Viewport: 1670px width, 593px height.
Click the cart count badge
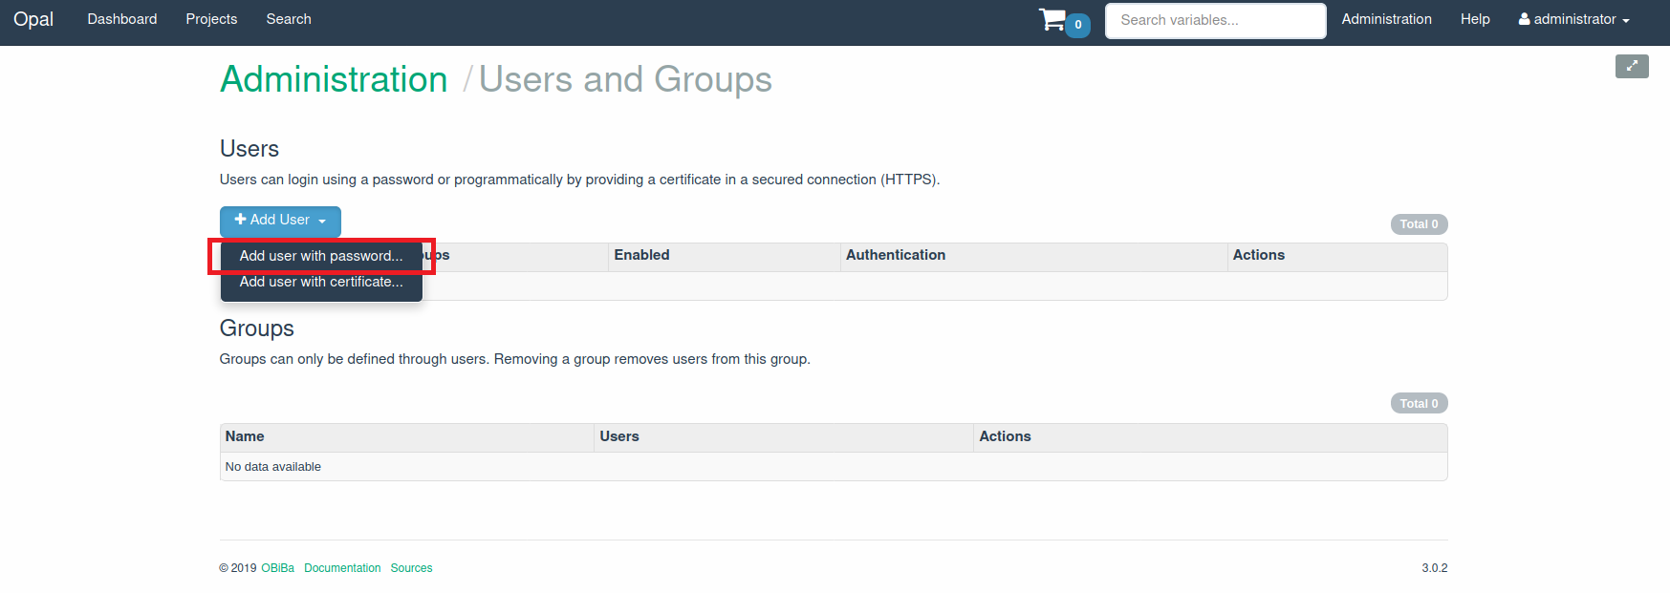1077,25
